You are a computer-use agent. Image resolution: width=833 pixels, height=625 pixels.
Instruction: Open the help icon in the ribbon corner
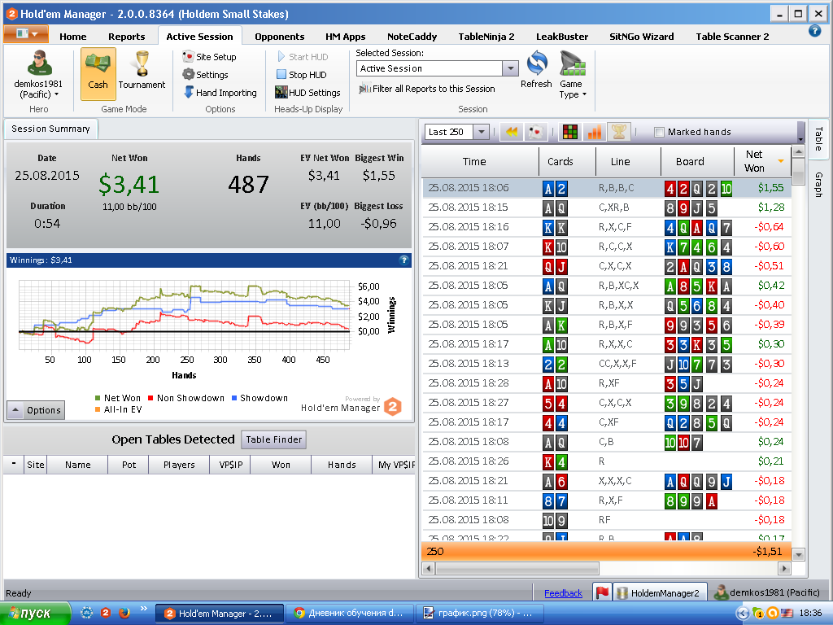tap(814, 31)
